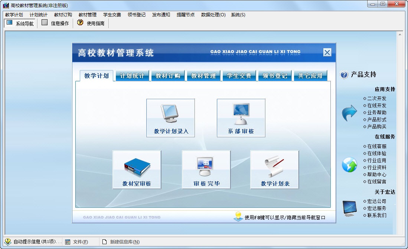The image size is (408, 249).
Task: Open the 提醒节点 menu
Action: (186, 15)
